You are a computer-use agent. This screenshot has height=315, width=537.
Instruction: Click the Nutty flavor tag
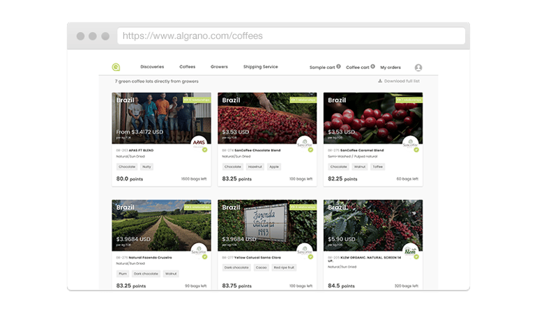146,167
